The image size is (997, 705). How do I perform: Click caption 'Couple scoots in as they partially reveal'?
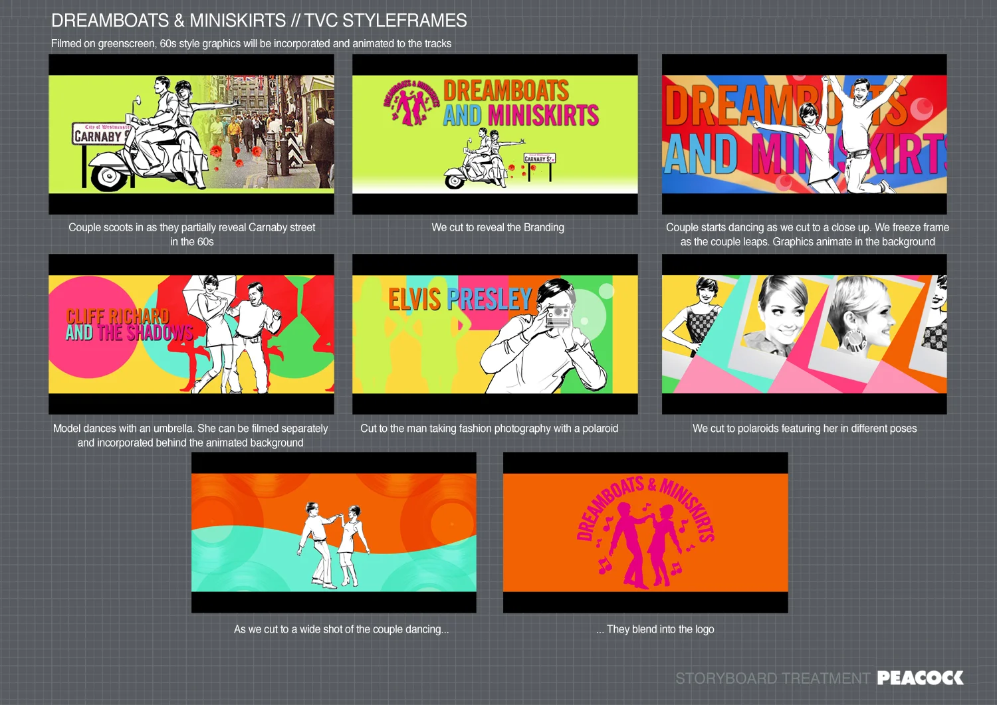[192, 235]
